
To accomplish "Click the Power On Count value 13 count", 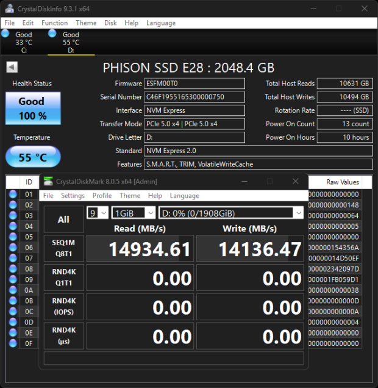I will [x=345, y=124].
